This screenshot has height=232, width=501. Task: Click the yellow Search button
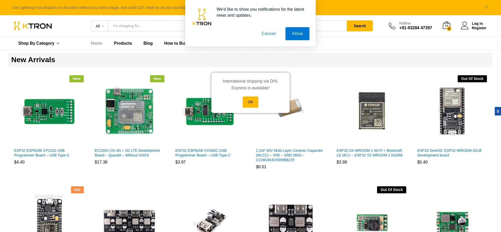(360, 26)
